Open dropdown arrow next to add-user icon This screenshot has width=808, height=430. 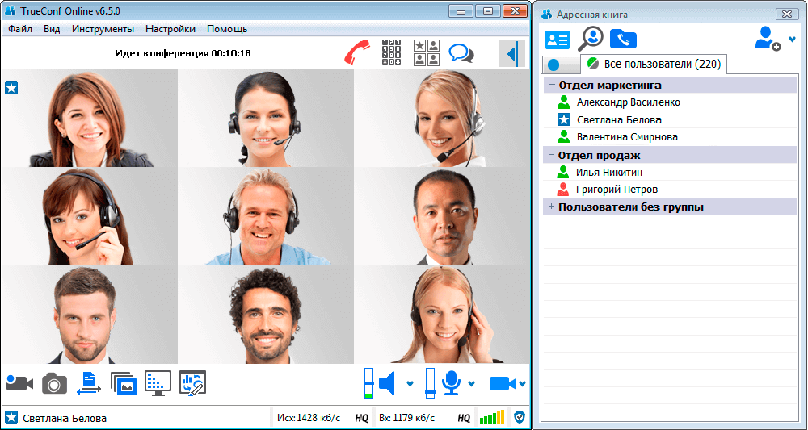click(x=792, y=39)
